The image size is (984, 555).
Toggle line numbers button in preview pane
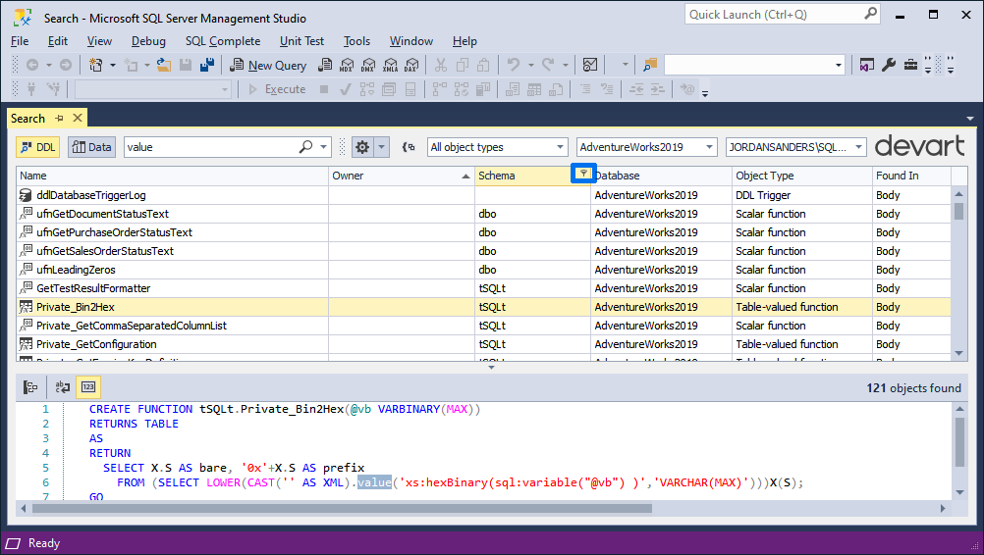point(87,387)
